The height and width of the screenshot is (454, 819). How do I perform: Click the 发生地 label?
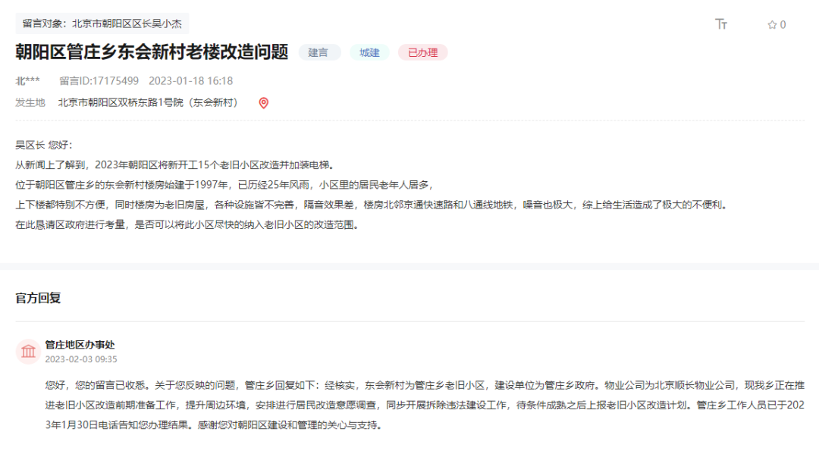point(30,103)
